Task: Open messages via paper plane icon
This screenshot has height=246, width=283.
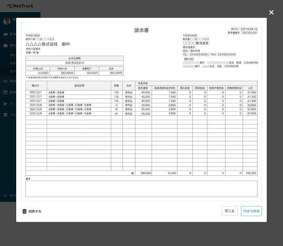Action: point(6,104)
